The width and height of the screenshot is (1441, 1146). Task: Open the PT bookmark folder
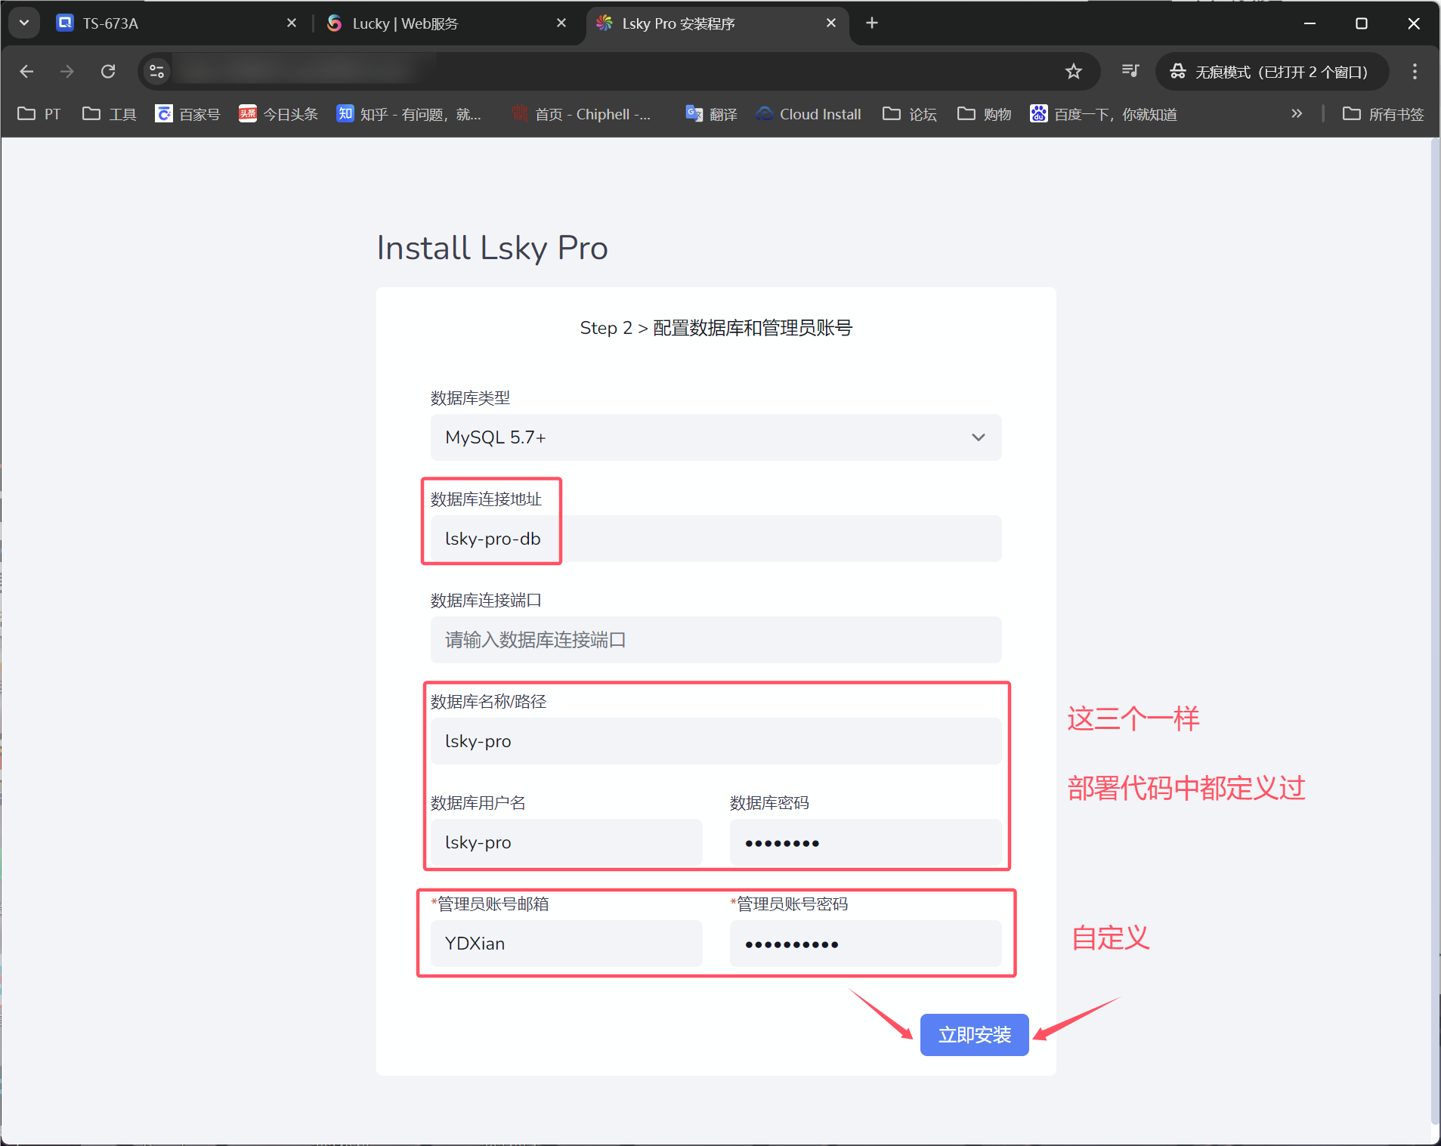[x=39, y=114]
